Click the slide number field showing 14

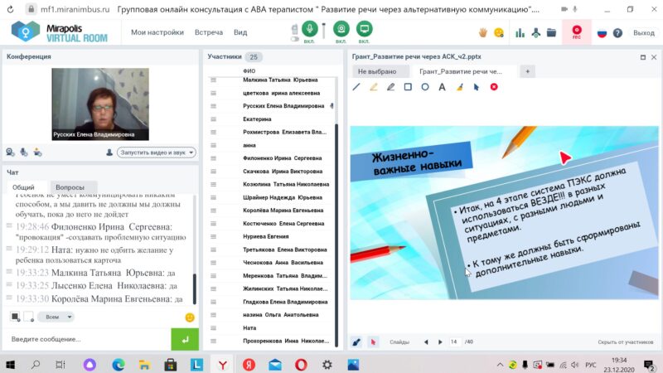[454, 342]
